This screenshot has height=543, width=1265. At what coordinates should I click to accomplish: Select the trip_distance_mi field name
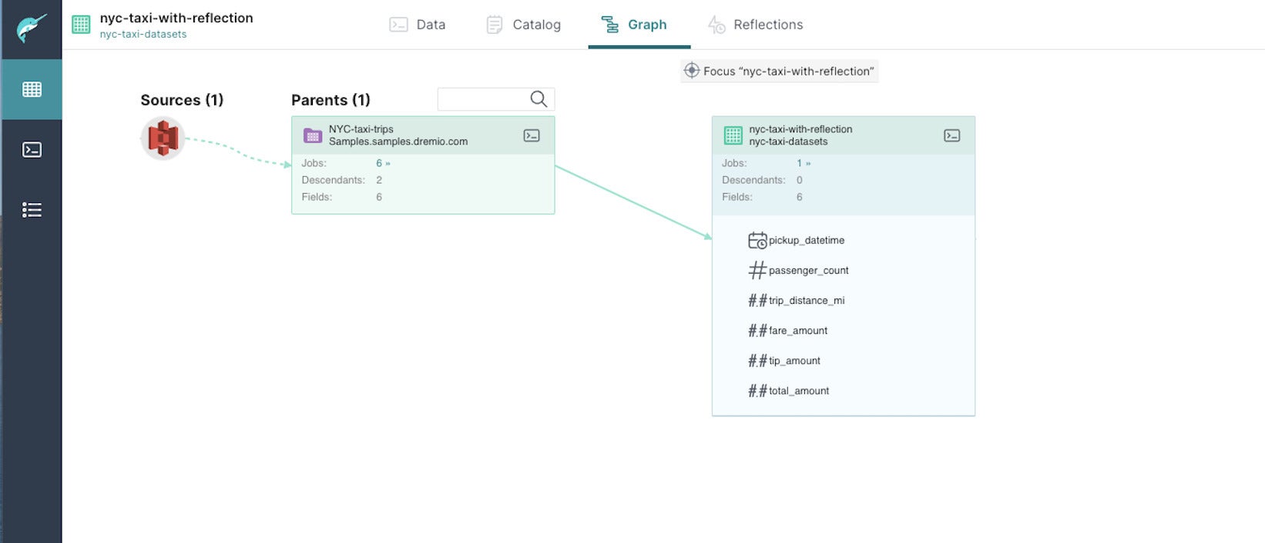[x=807, y=301]
